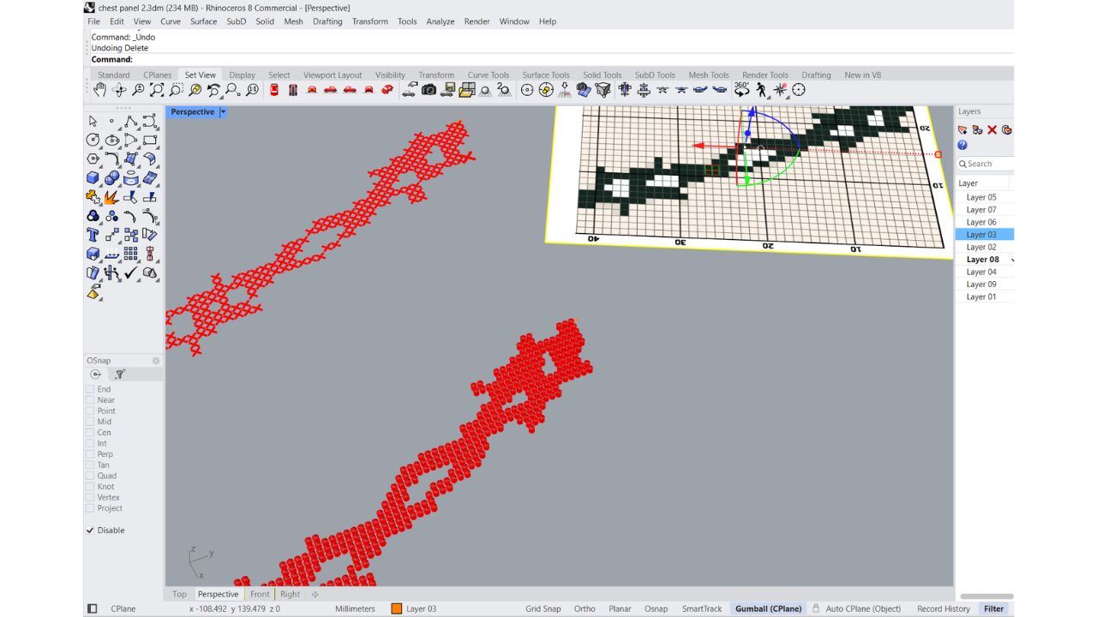The height and width of the screenshot is (617, 1097).
Task: Enable the Mid osnap checkbox
Action: pyautogui.click(x=90, y=422)
